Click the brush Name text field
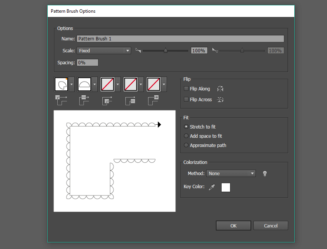 coord(180,39)
